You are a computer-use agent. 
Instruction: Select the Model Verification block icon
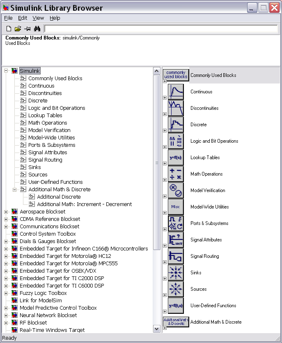click(x=176, y=190)
